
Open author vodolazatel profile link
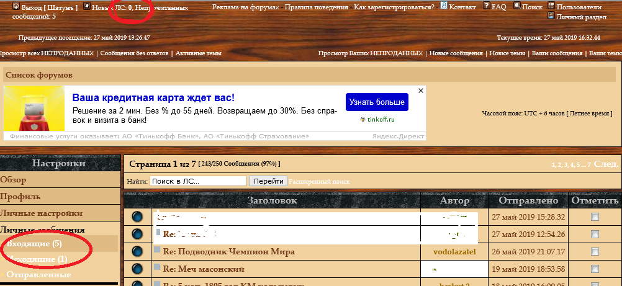point(455,252)
